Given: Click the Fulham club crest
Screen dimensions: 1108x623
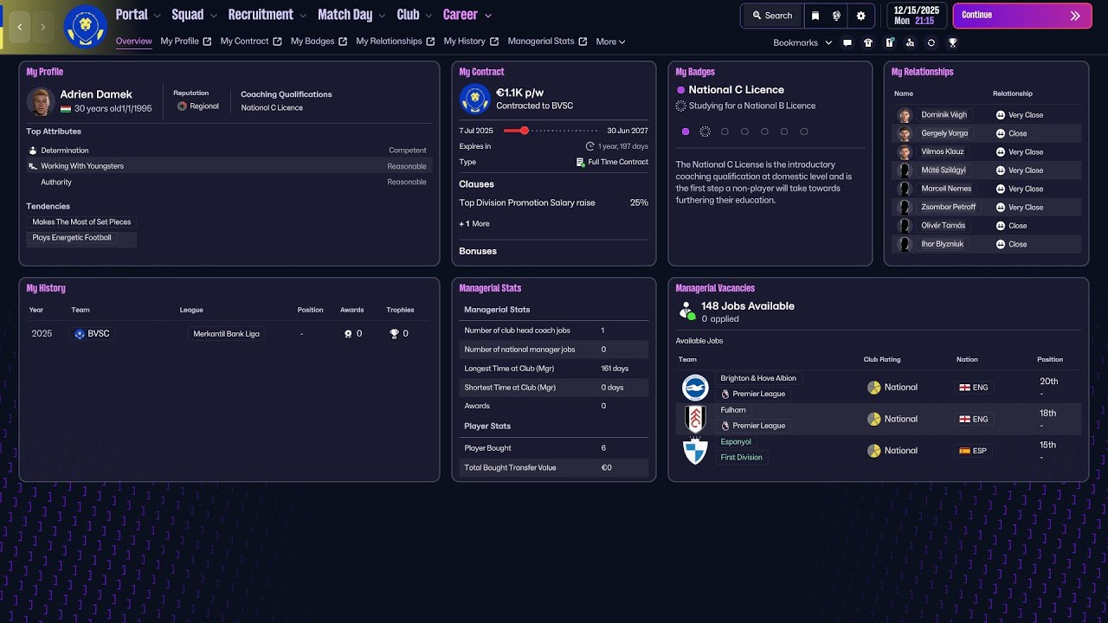Looking at the screenshot, I should tap(695, 419).
